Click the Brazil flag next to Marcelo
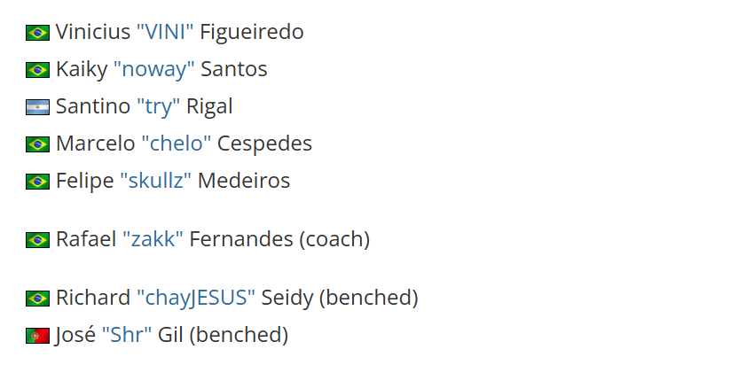This screenshot has height=365, width=738. (37, 144)
